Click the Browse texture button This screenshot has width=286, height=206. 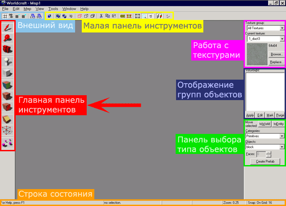point(276,54)
